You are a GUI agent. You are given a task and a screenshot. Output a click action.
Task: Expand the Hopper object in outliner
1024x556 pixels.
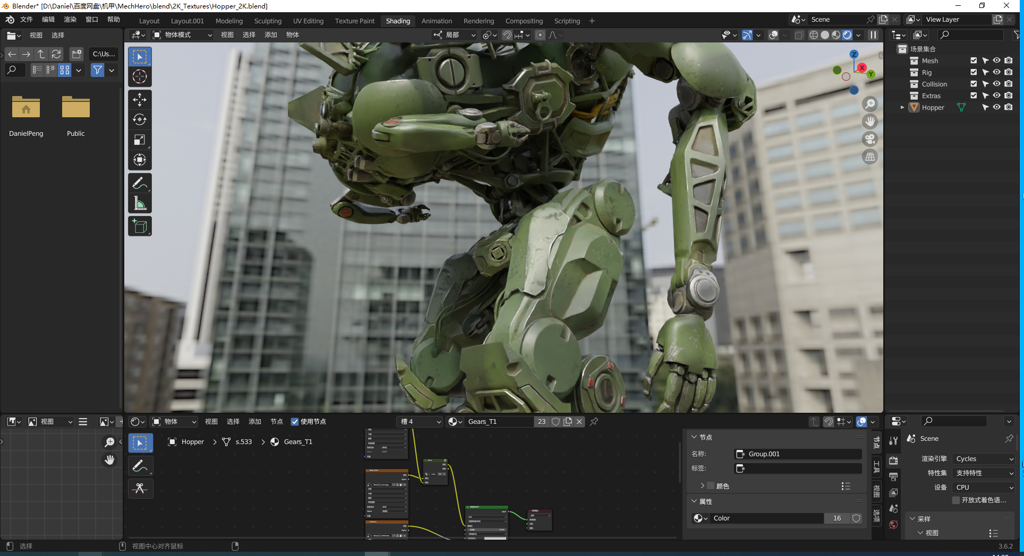[x=902, y=107]
